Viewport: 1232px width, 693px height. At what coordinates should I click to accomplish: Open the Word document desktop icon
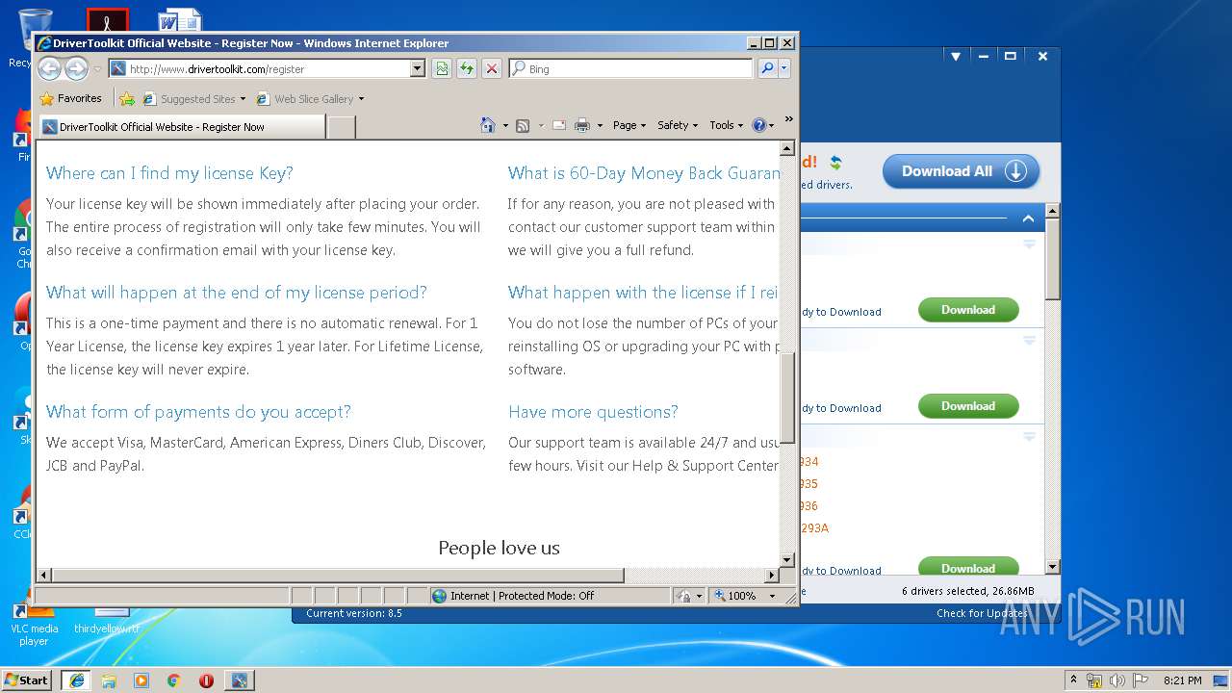click(180, 22)
